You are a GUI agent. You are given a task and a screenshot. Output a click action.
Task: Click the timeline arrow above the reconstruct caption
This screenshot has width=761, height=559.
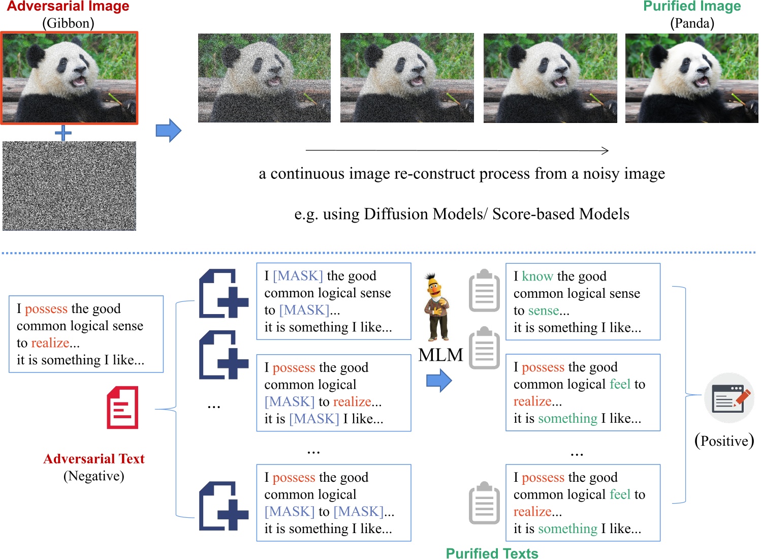coord(457,150)
